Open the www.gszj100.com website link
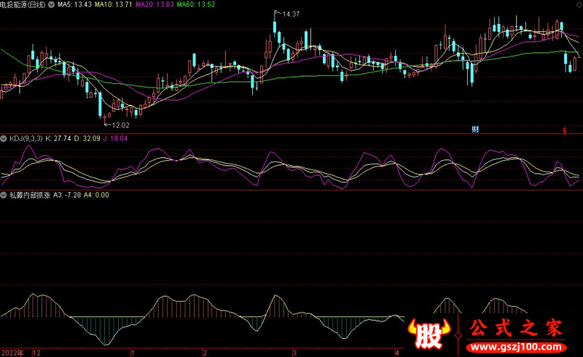 point(517,345)
